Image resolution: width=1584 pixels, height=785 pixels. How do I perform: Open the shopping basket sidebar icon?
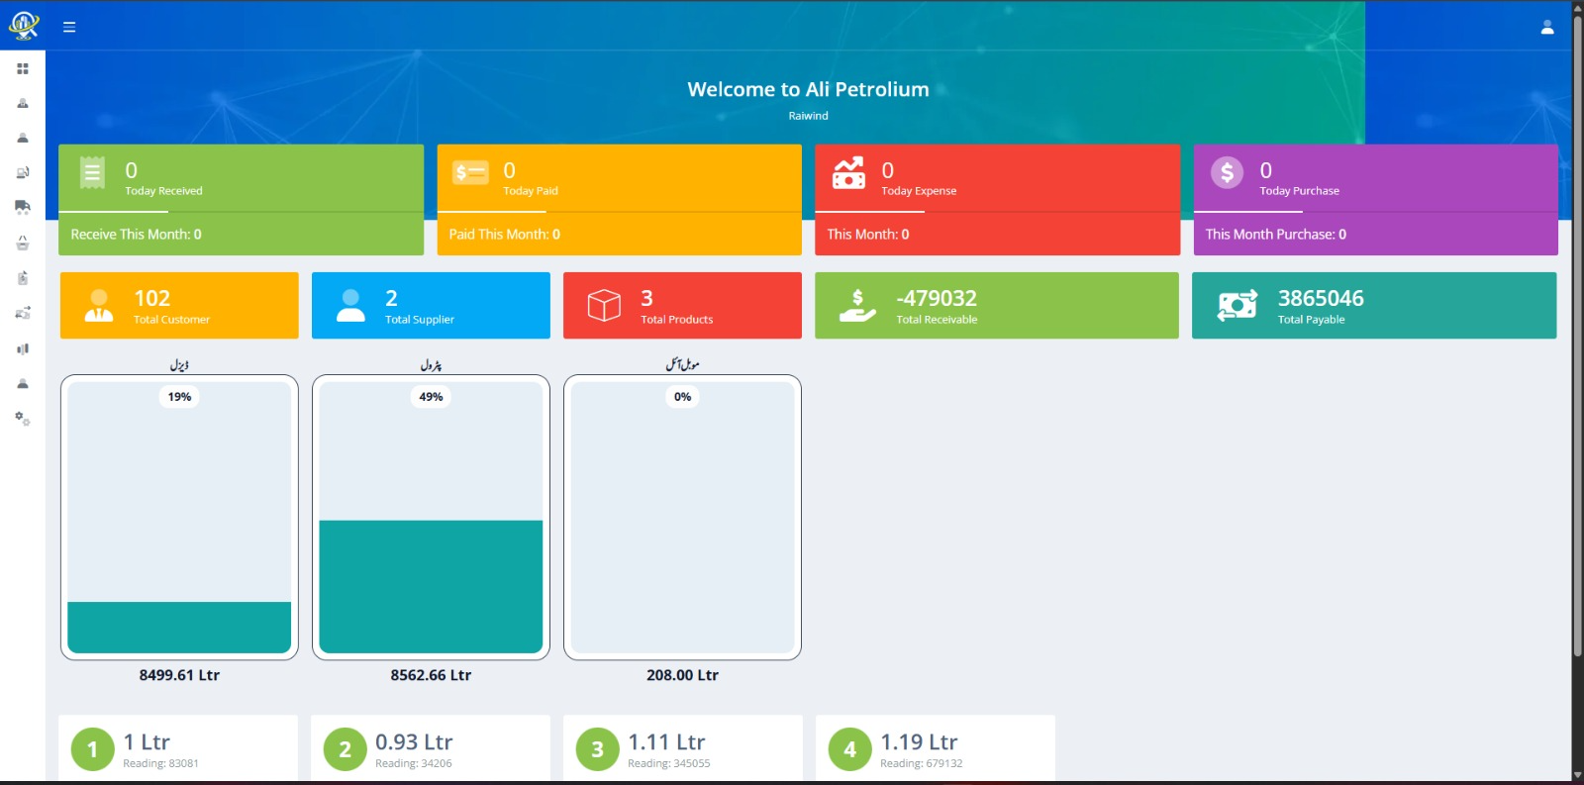pyautogui.click(x=23, y=243)
